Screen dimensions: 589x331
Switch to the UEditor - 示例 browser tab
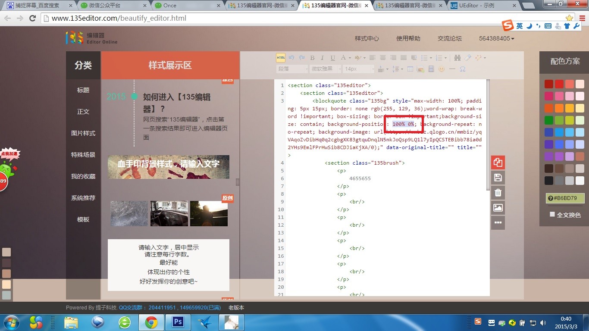483,6
